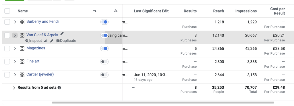Open the Burberry and Fendi ad set link

coord(42,21)
